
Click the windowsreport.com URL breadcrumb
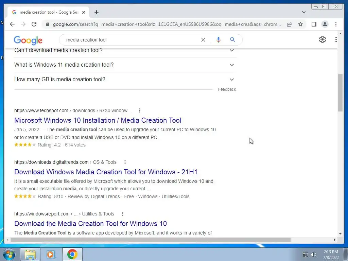(x=64, y=214)
